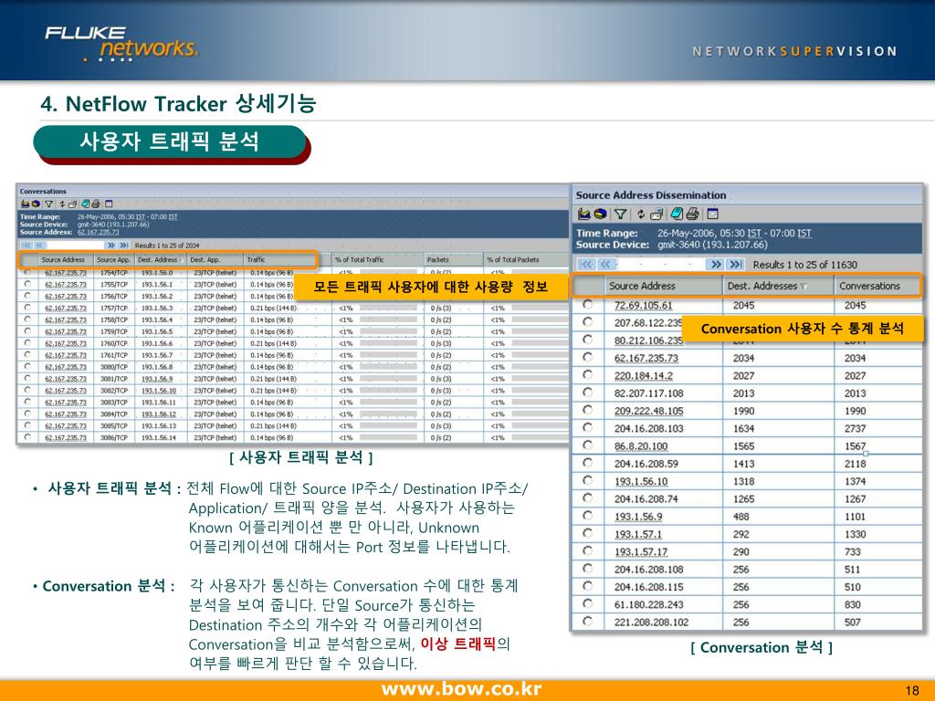The height and width of the screenshot is (701, 935).
Task: Click the print icon in Conversations panel
Action: click(x=96, y=204)
